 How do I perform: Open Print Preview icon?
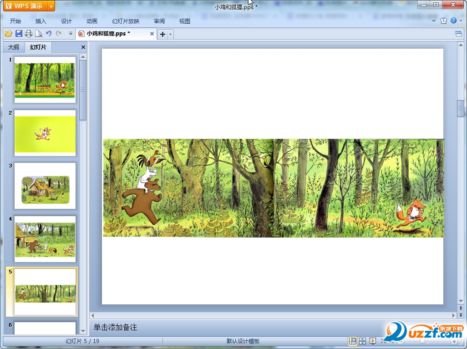pos(38,34)
